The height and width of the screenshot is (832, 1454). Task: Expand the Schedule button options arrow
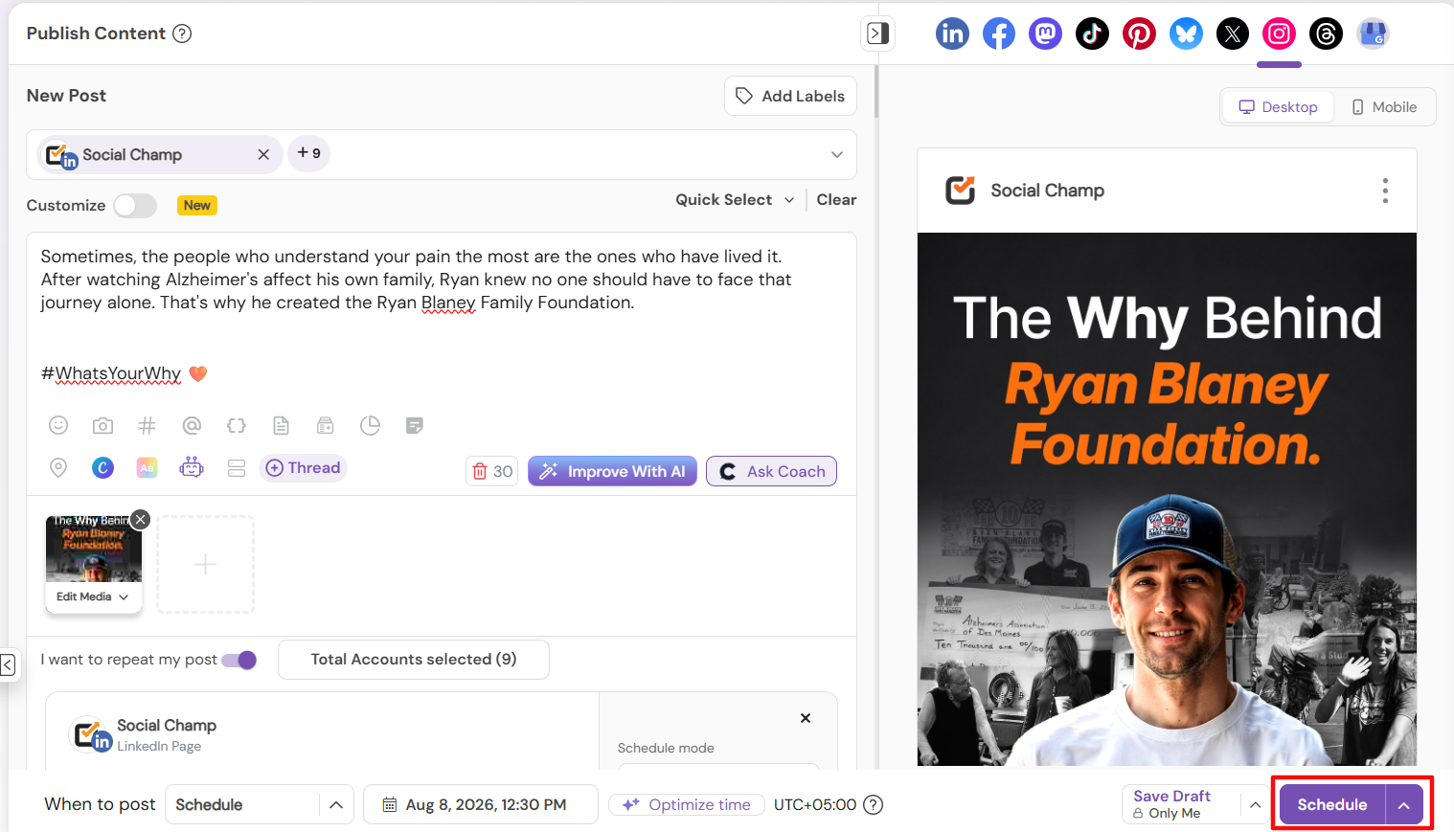(1404, 804)
